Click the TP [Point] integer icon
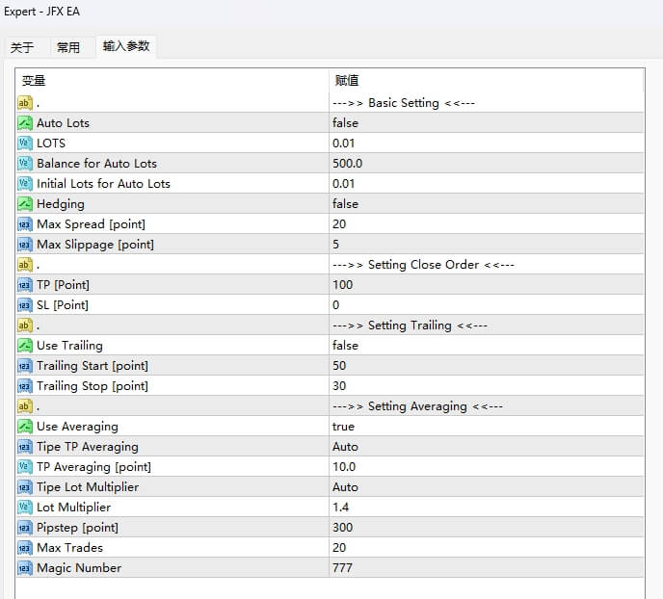Screen dimensions: 663x599 click(25, 285)
